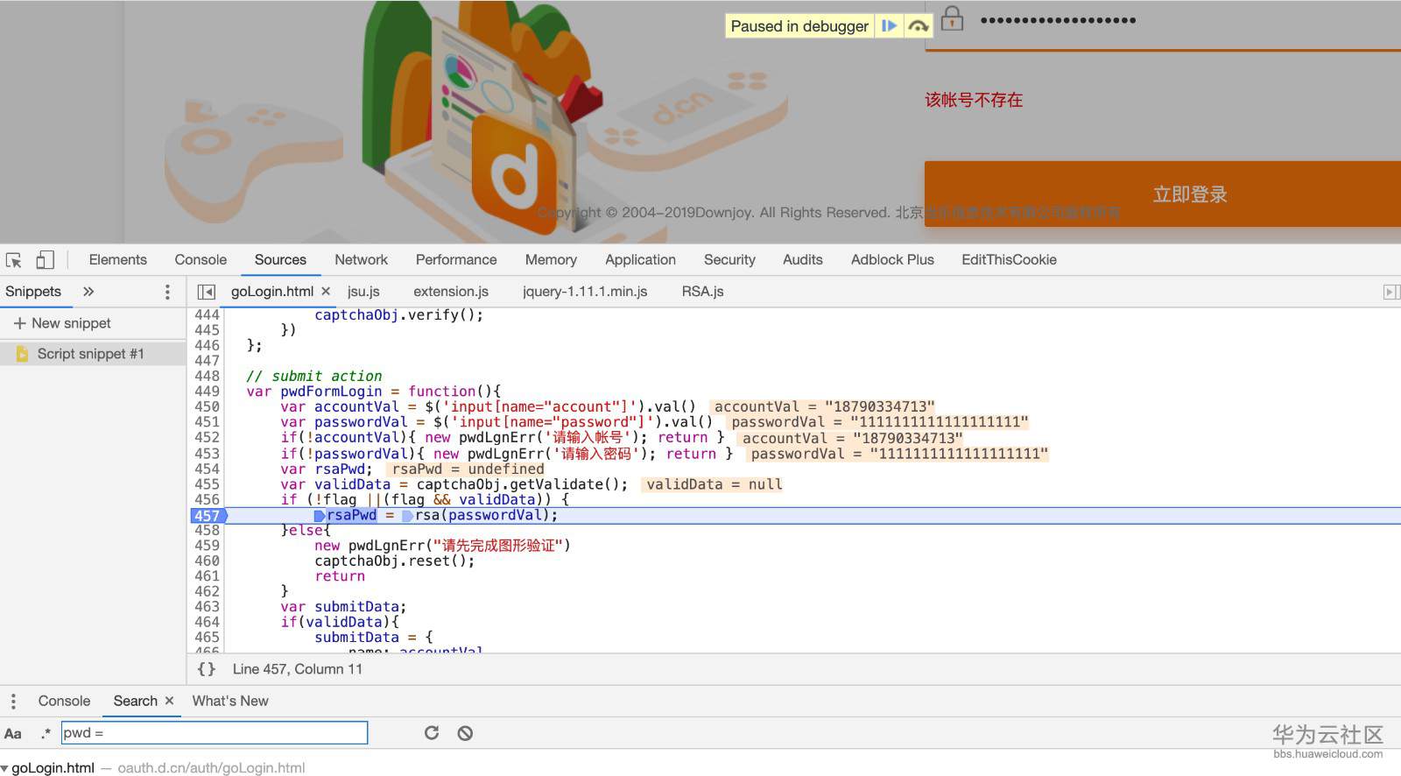Click the step over button in overlay
Viewport: 1401px width, 776px height.
click(918, 26)
